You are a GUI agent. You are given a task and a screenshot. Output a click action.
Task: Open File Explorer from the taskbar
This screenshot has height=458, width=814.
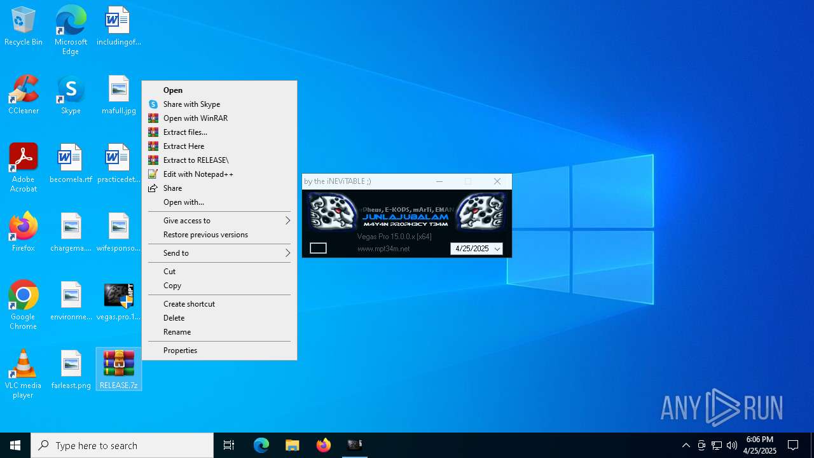pos(293,445)
